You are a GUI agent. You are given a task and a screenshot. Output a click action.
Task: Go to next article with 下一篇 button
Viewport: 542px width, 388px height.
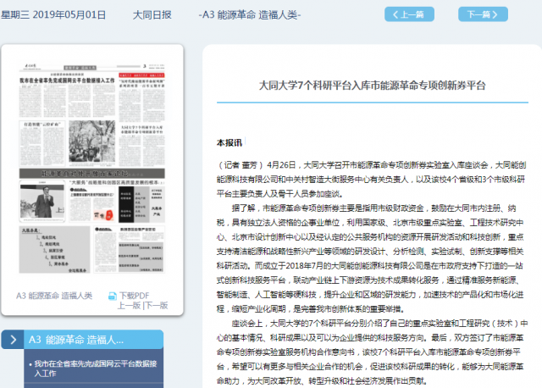point(483,14)
